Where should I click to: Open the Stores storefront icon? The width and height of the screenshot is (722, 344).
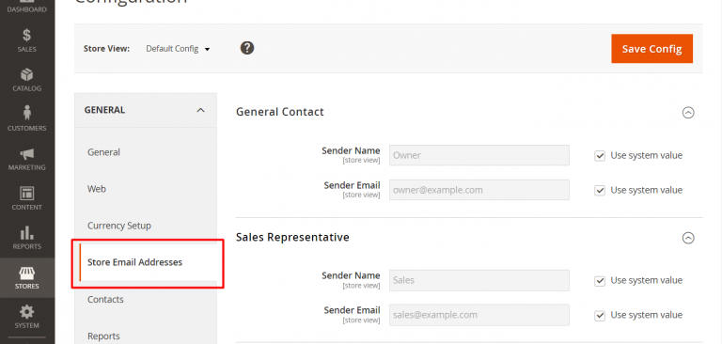pos(26,273)
